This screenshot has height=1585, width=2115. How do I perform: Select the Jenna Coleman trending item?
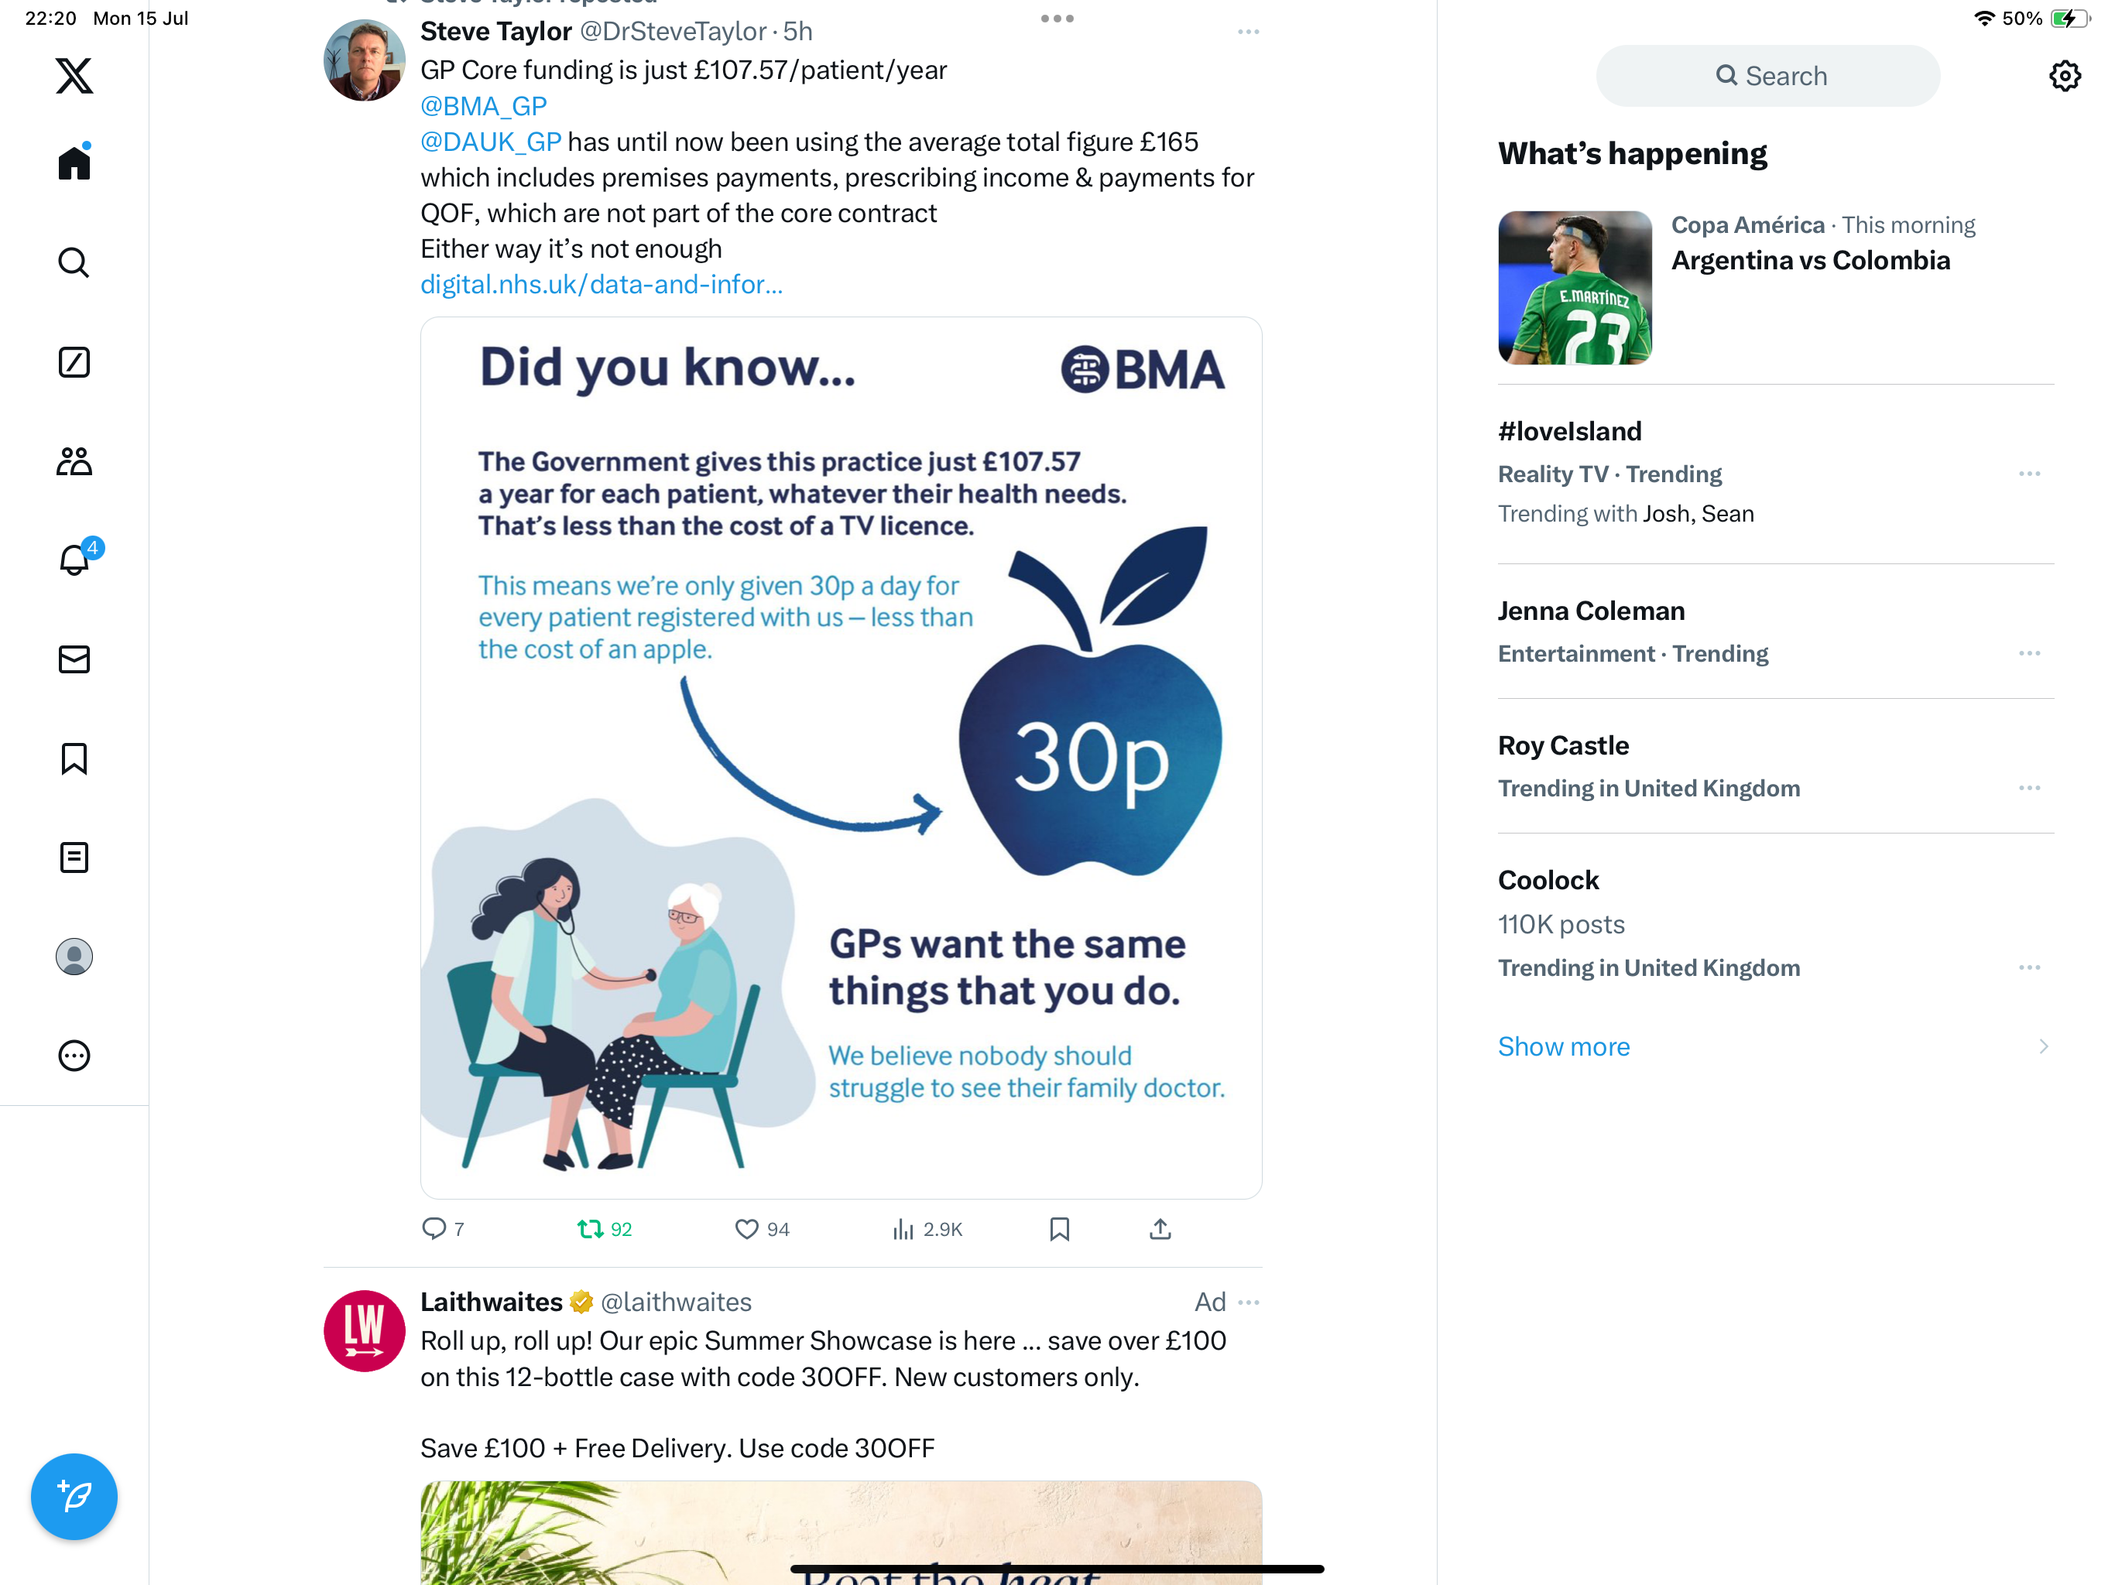[x=1776, y=632]
